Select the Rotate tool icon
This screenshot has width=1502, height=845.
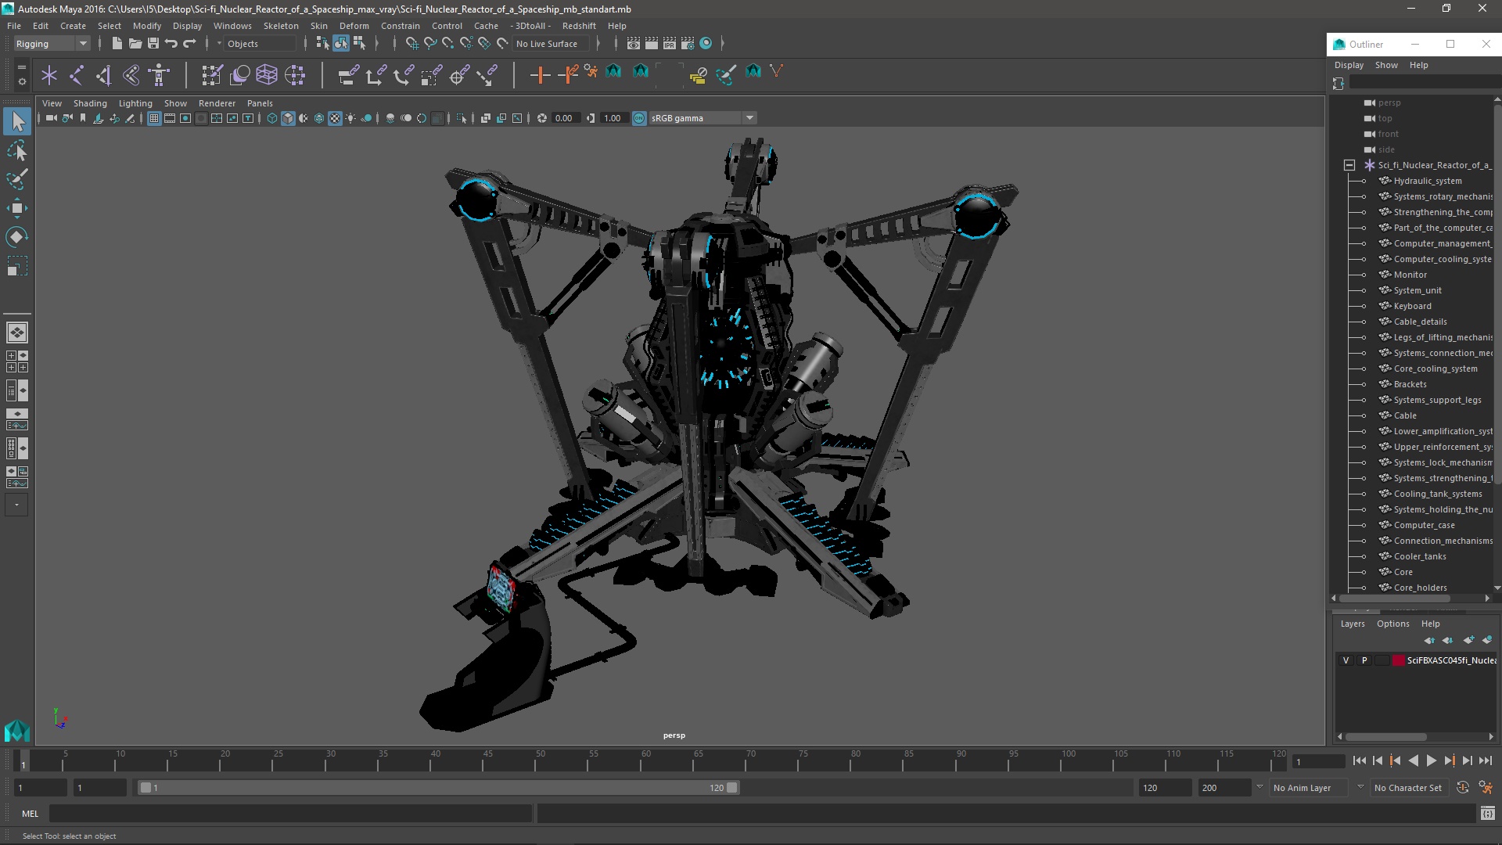pyautogui.click(x=17, y=236)
